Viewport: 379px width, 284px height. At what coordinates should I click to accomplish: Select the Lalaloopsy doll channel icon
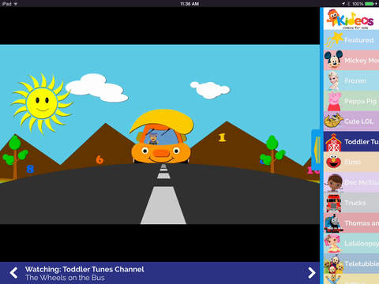[x=332, y=243]
